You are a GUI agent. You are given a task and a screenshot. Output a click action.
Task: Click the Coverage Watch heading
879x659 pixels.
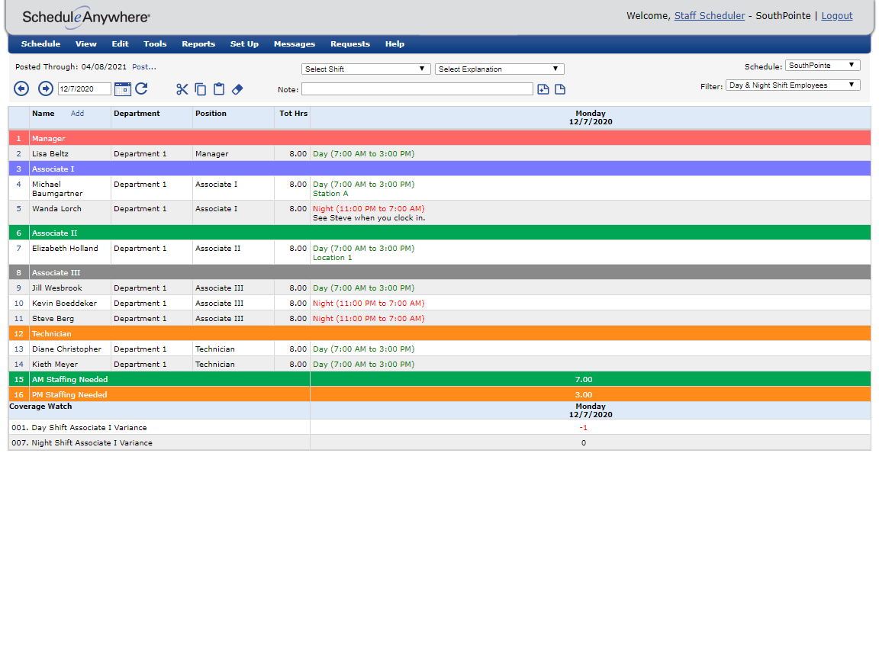(40, 407)
